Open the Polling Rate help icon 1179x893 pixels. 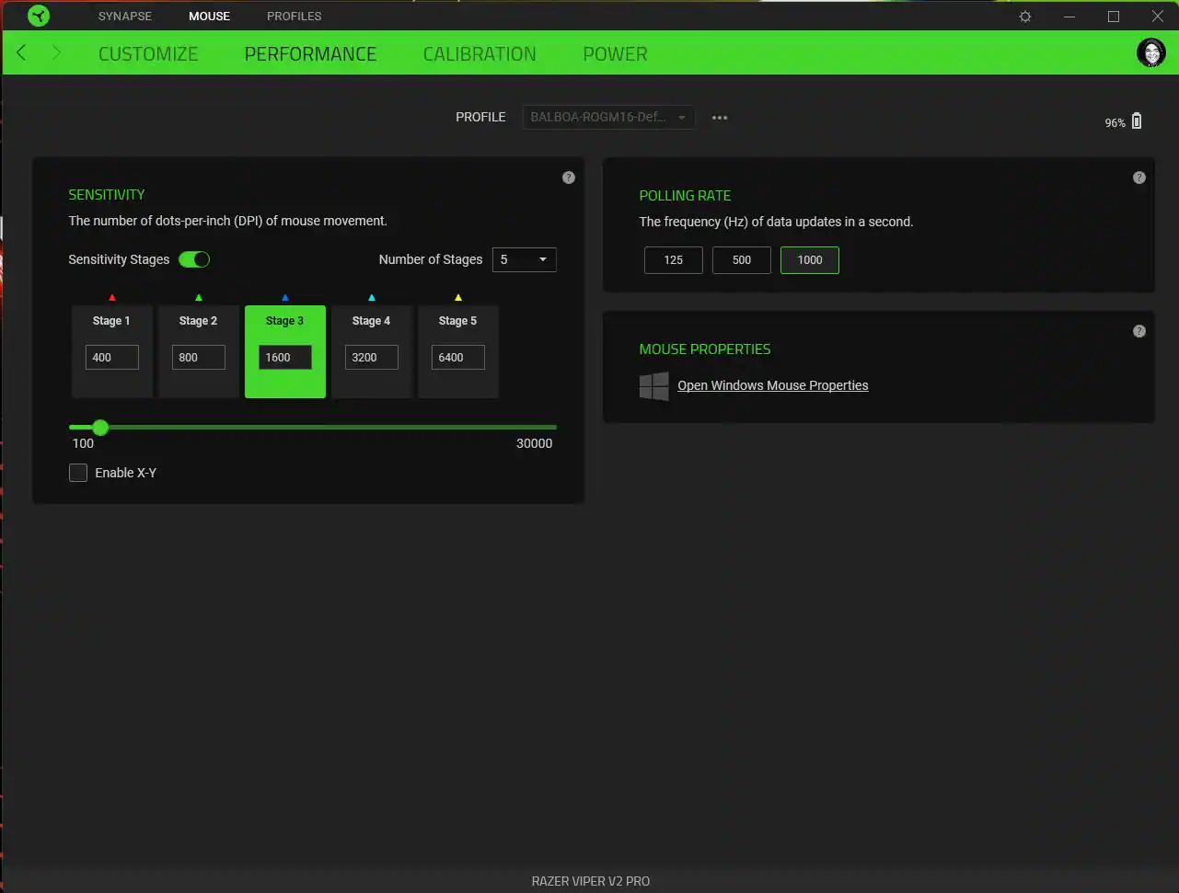pos(1139,177)
